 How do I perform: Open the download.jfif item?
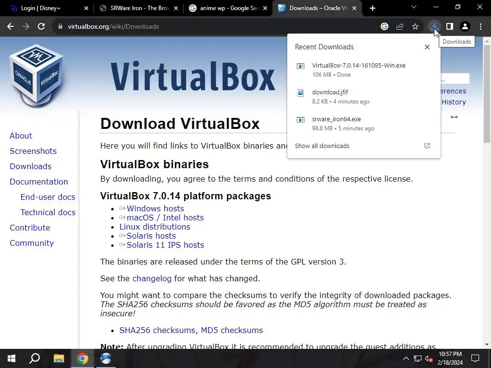pos(363,97)
